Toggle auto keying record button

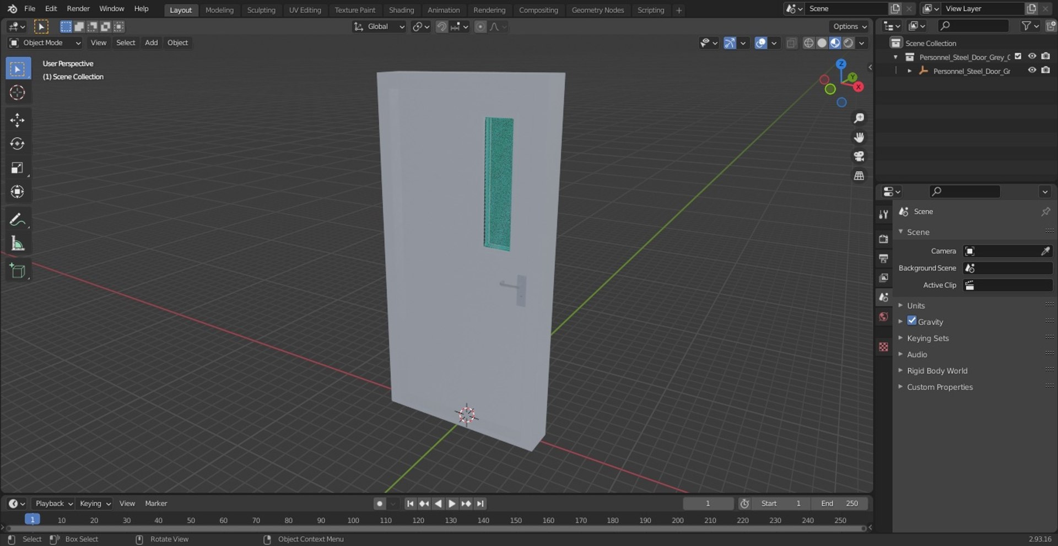click(x=380, y=504)
